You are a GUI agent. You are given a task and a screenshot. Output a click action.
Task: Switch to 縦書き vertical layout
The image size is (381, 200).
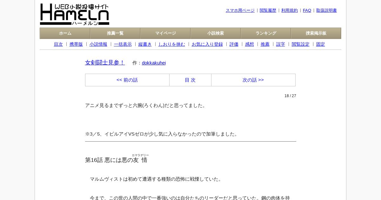click(x=145, y=44)
